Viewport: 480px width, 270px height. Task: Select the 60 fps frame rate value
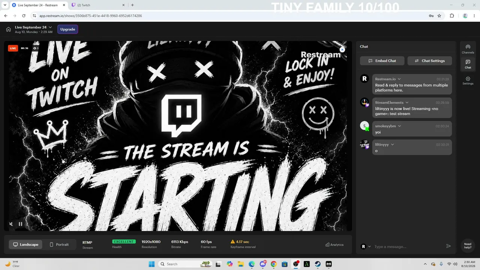206,242
